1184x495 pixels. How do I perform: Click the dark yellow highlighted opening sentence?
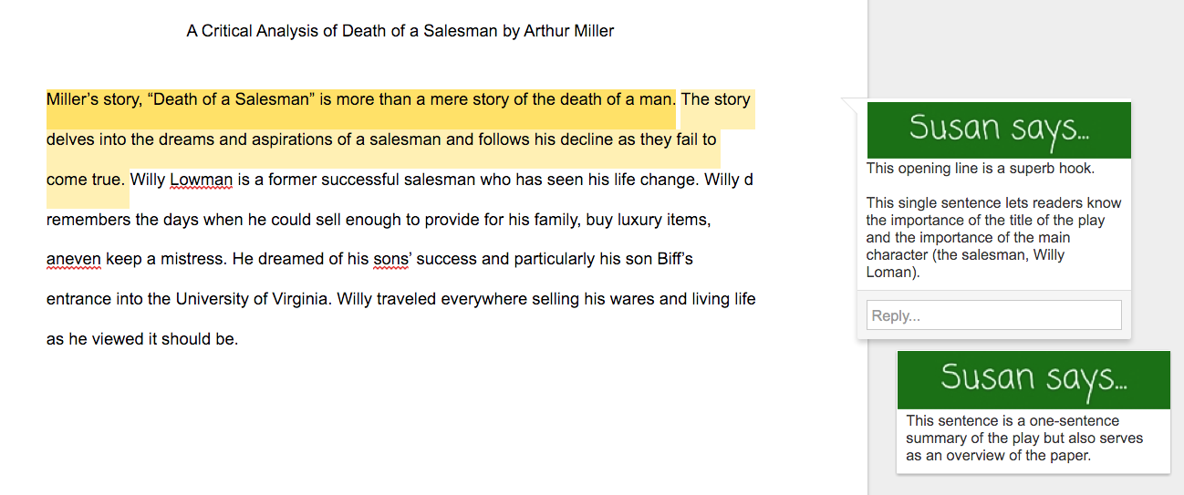[x=360, y=99]
